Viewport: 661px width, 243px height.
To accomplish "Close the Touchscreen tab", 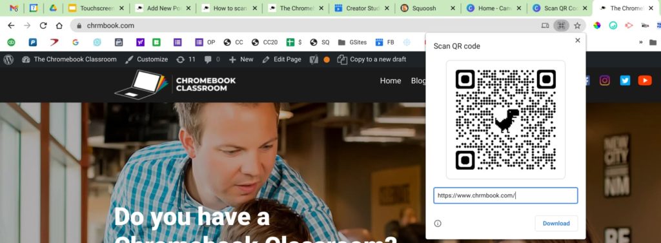I will [121, 8].
